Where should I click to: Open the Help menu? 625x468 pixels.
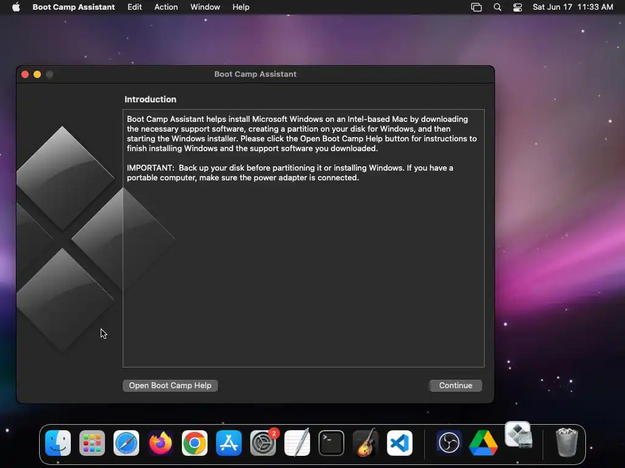pos(240,7)
